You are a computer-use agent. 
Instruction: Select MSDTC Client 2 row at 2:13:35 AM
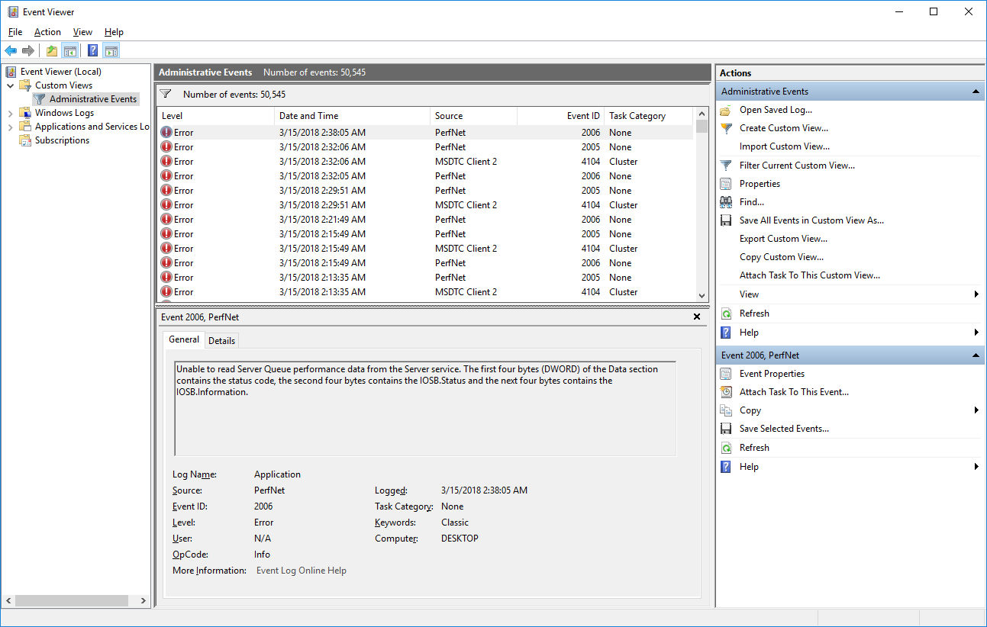pyautogui.click(x=426, y=292)
